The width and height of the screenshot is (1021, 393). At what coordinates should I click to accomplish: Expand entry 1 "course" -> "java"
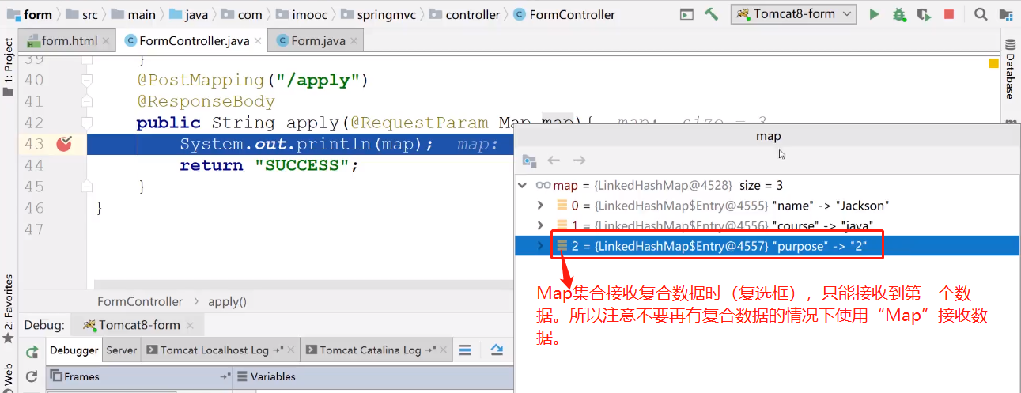pos(541,226)
